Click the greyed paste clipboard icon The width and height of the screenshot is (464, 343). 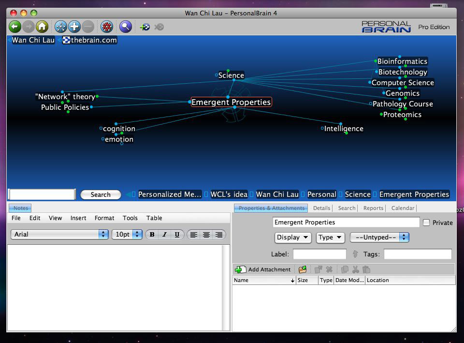[366, 269]
